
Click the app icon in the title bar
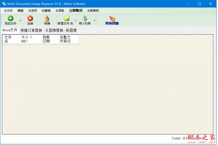(4, 4)
